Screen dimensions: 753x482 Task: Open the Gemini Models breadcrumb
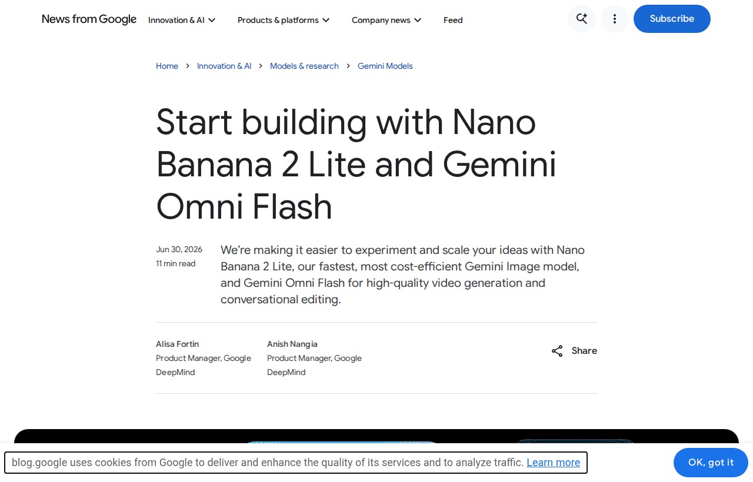(385, 66)
